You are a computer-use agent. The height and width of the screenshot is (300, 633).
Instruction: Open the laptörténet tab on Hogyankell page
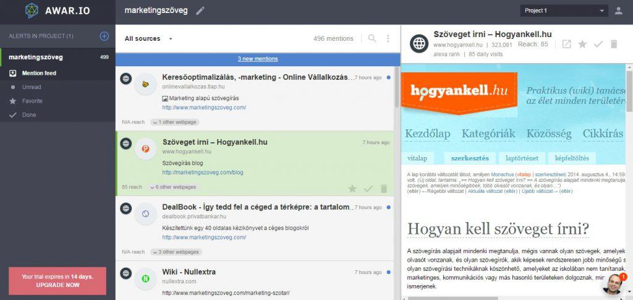point(522,158)
